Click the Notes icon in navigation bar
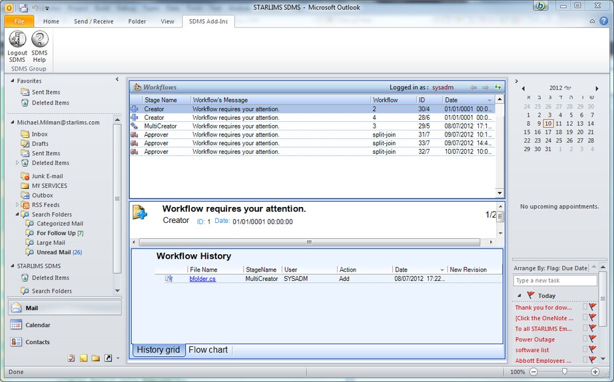This screenshot has height=382, width=614. tap(83, 358)
